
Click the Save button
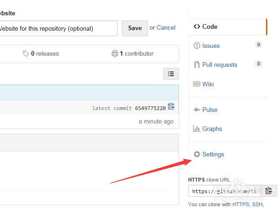point(135,28)
